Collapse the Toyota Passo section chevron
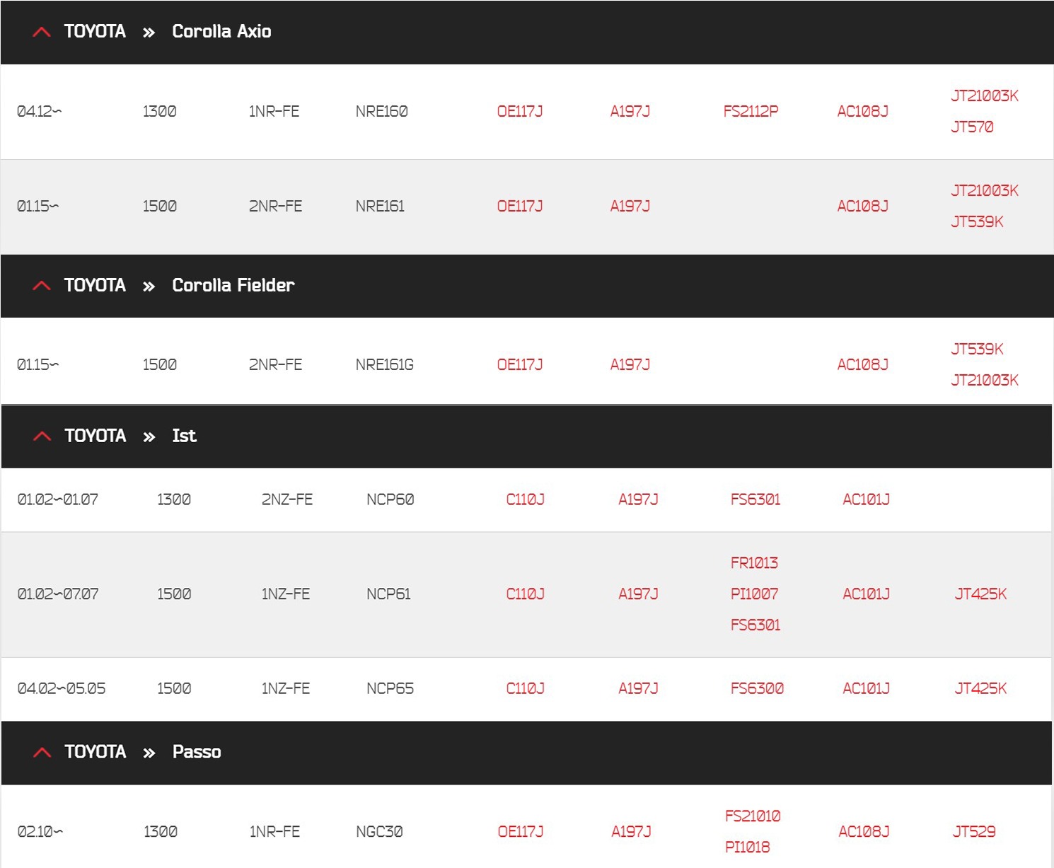Screen dimensions: 1054x868 tap(42, 753)
